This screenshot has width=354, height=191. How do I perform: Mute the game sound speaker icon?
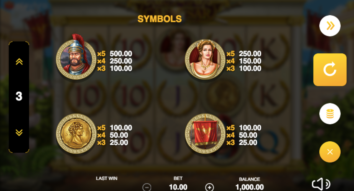(321, 185)
